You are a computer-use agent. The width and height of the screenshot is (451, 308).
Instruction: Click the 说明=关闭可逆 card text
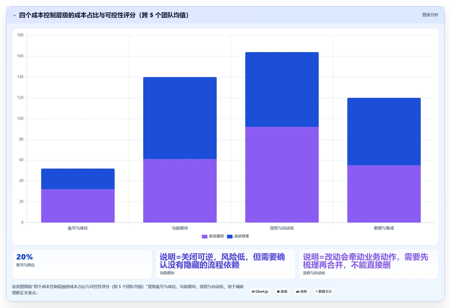point(222,261)
